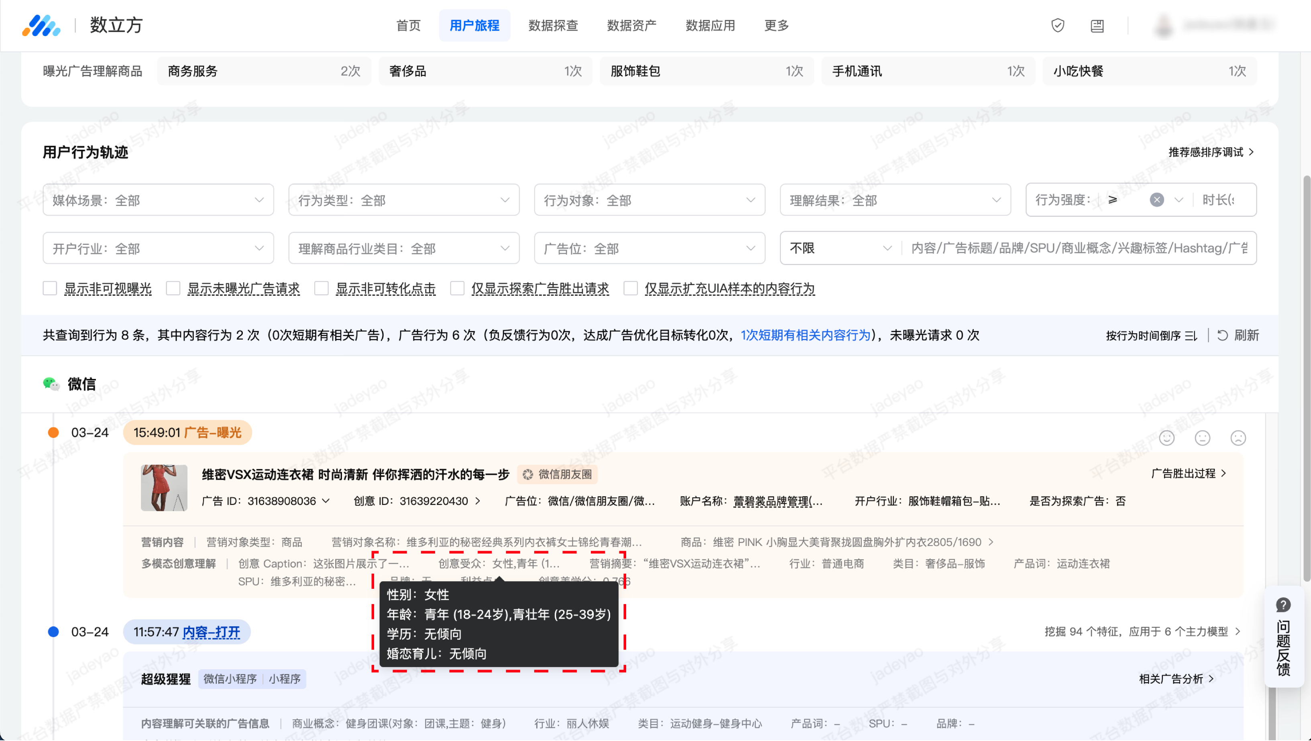The image size is (1311, 741).
Task: Open the document notes icon in header
Action: [x=1097, y=25]
